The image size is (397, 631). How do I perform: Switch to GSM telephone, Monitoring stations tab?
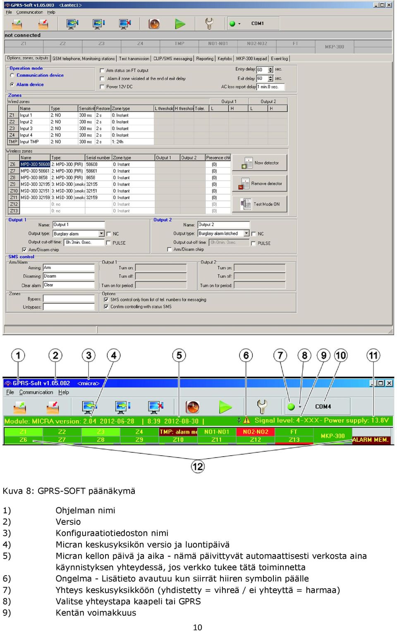coord(84,59)
